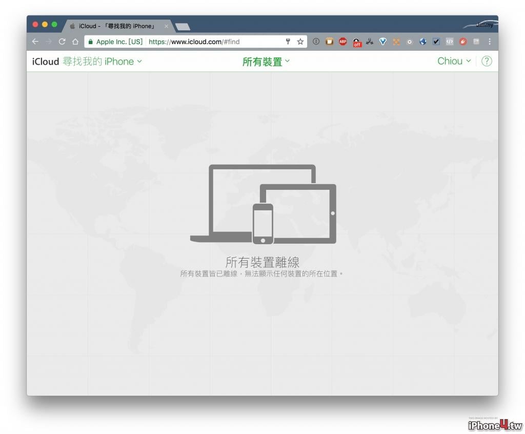Click the red round extension icon
This screenshot has height=434, width=525.
[463, 42]
